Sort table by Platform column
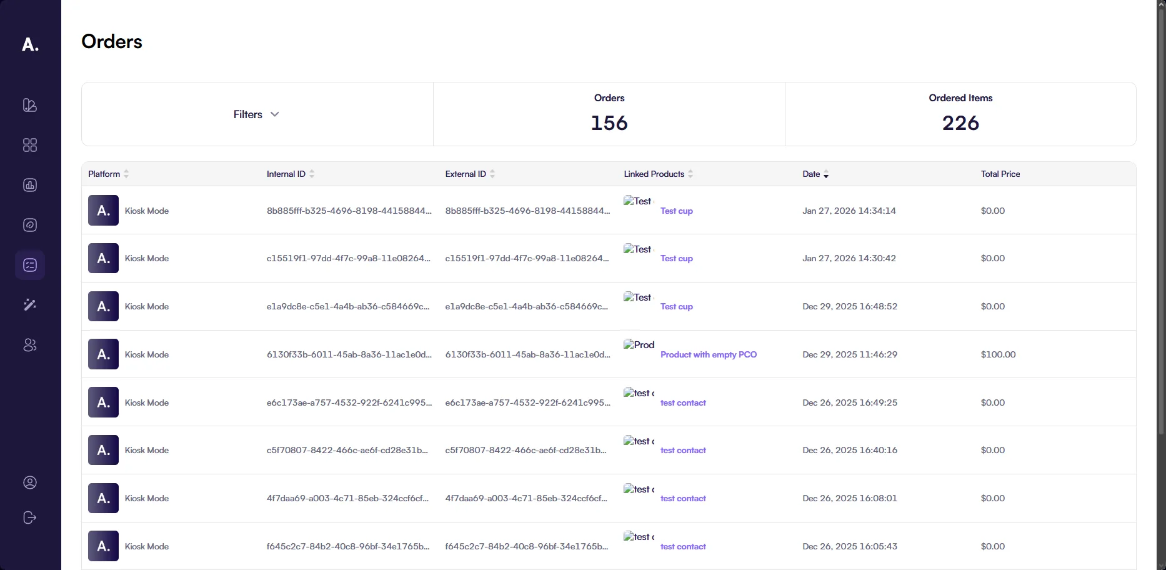 (108, 174)
